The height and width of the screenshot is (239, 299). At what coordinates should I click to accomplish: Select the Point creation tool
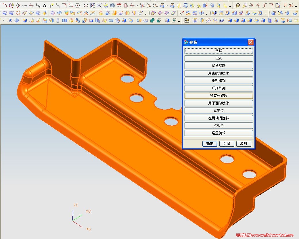coord(51,5)
